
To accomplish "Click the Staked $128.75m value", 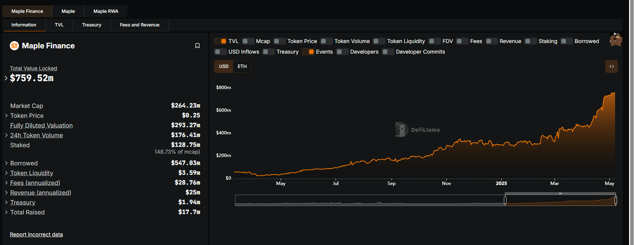I will pos(185,145).
